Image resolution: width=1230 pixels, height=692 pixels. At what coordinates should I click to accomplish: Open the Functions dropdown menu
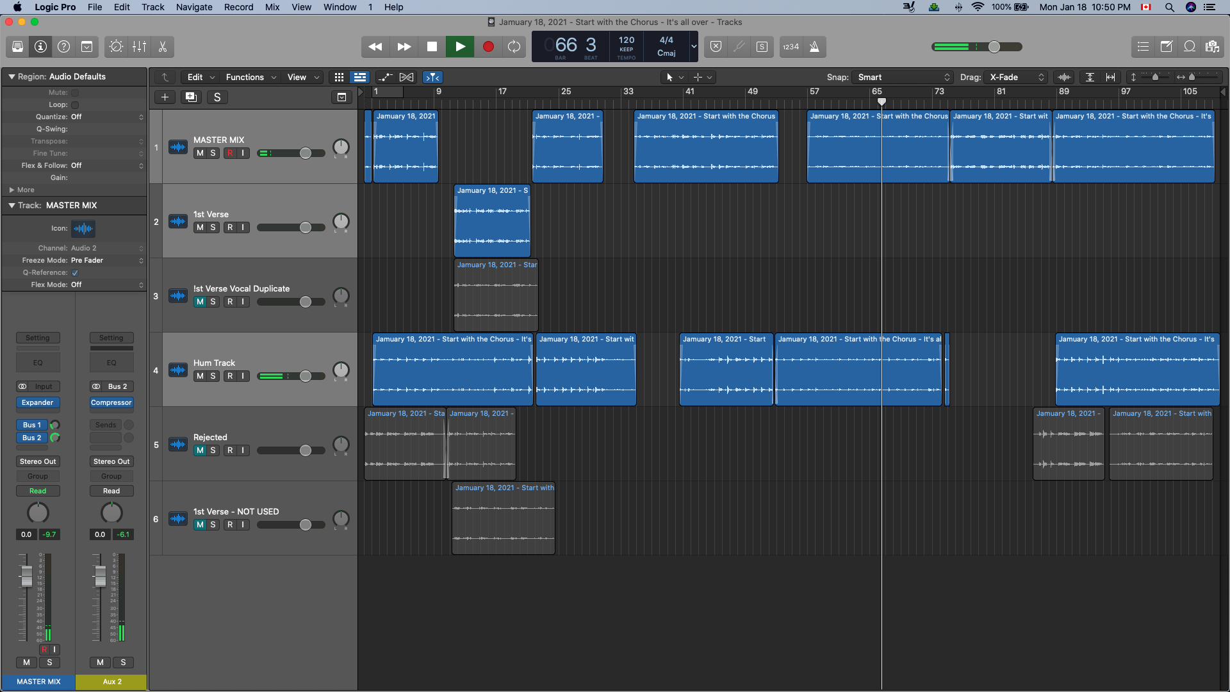tap(250, 78)
